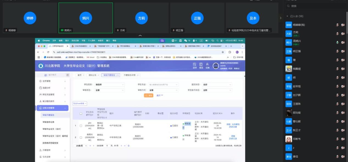The width and height of the screenshot is (348, 162).
Task: Click the sidebar collapse icon beside 指导教师
Action: 68,75
